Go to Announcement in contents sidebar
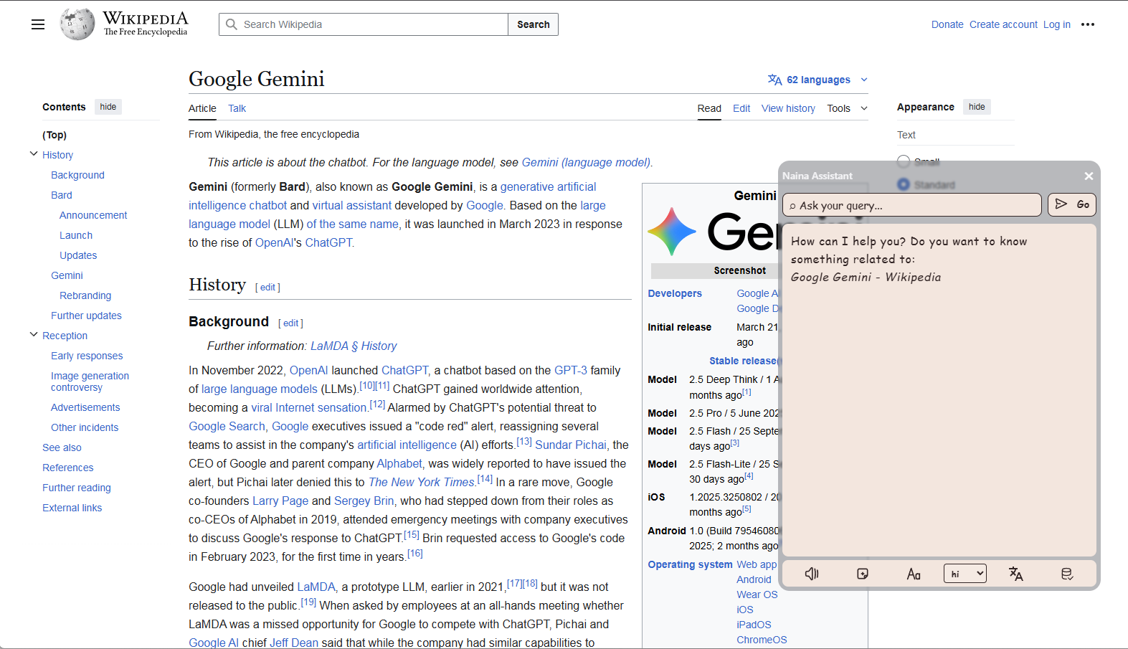The width and height of the screenshot is (1128, 649). (93, 215)
